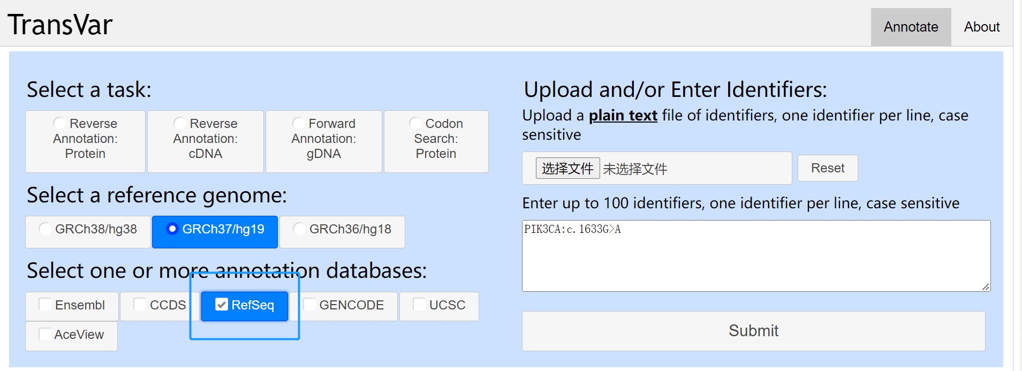
Task: Submit the identifiers form
Action: tap(753, 331)
